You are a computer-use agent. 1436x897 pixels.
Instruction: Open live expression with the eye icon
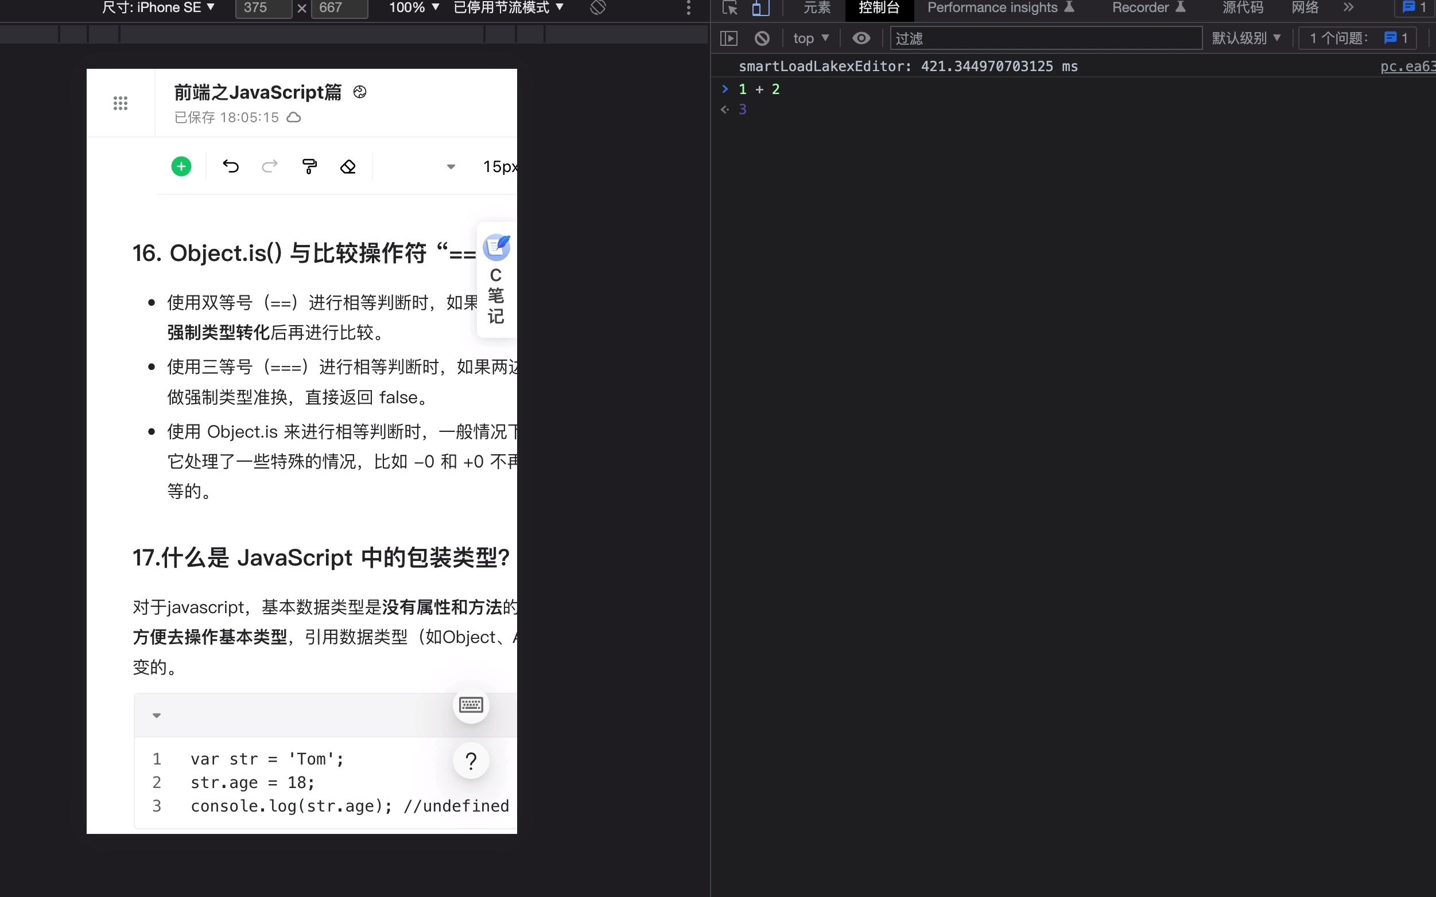tap(861, 38)
